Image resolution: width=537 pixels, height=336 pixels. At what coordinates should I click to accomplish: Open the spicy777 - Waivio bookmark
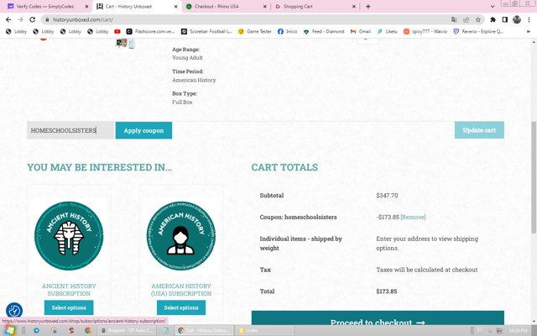[x=425, y=32]
